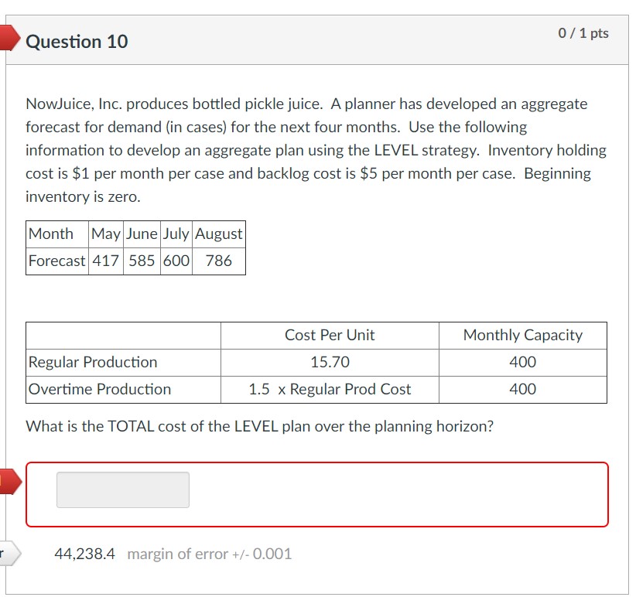Click inside the answer input field
This screenshot has width=636, height=597.
tap(121, 490)
